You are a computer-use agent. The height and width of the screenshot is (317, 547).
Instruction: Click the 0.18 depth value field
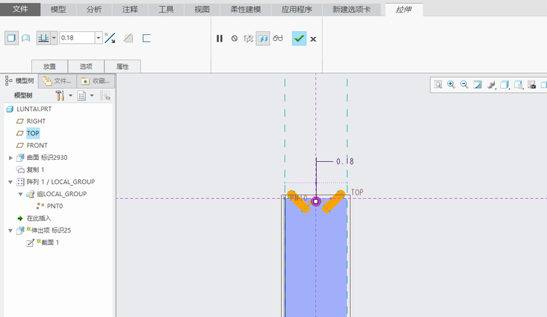[x=77, y=38]
